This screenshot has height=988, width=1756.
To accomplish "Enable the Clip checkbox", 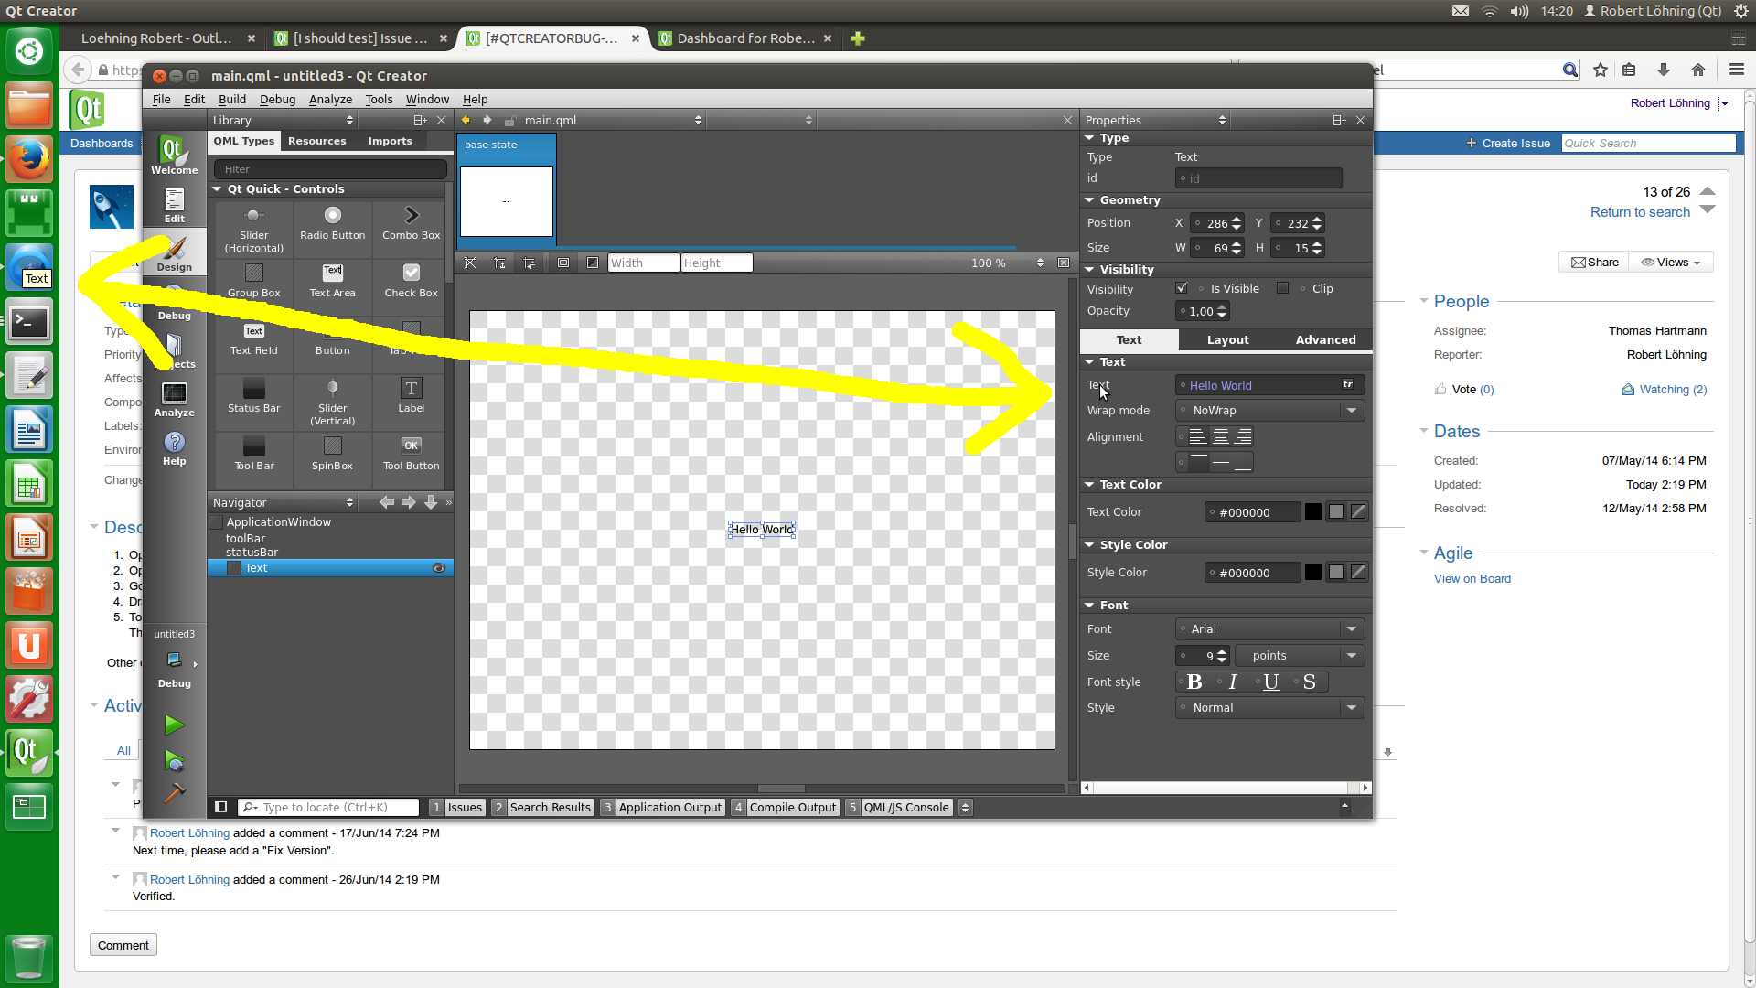I will [1283, 288].
